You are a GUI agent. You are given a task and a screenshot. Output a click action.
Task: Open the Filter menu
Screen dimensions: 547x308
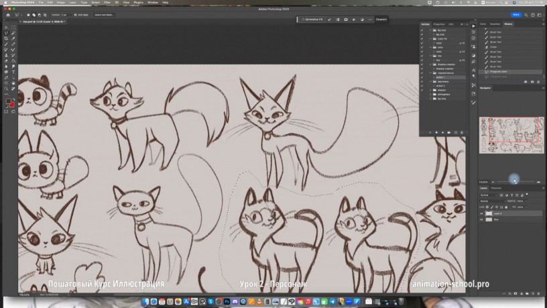(x=107, y=3)
